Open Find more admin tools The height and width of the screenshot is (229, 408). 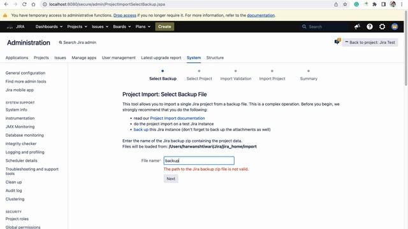(x=25, y=81)
